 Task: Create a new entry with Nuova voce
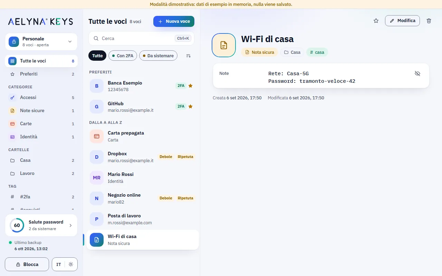pos(174,21)
